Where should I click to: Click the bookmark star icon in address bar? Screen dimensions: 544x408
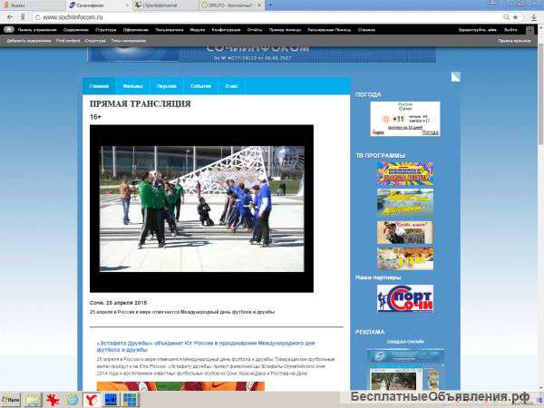click(x=516, y=17)
